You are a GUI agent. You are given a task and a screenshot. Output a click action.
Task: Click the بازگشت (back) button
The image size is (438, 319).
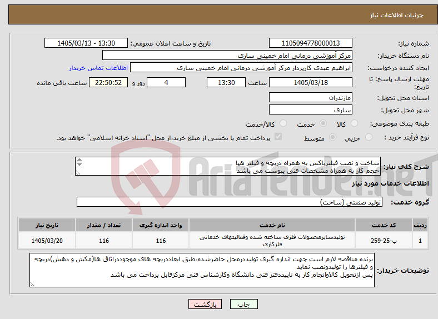click(205, 304)
